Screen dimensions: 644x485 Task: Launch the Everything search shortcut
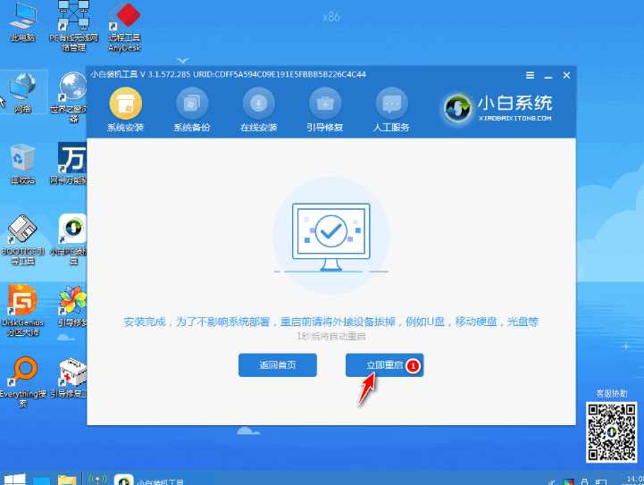(23, 382)
